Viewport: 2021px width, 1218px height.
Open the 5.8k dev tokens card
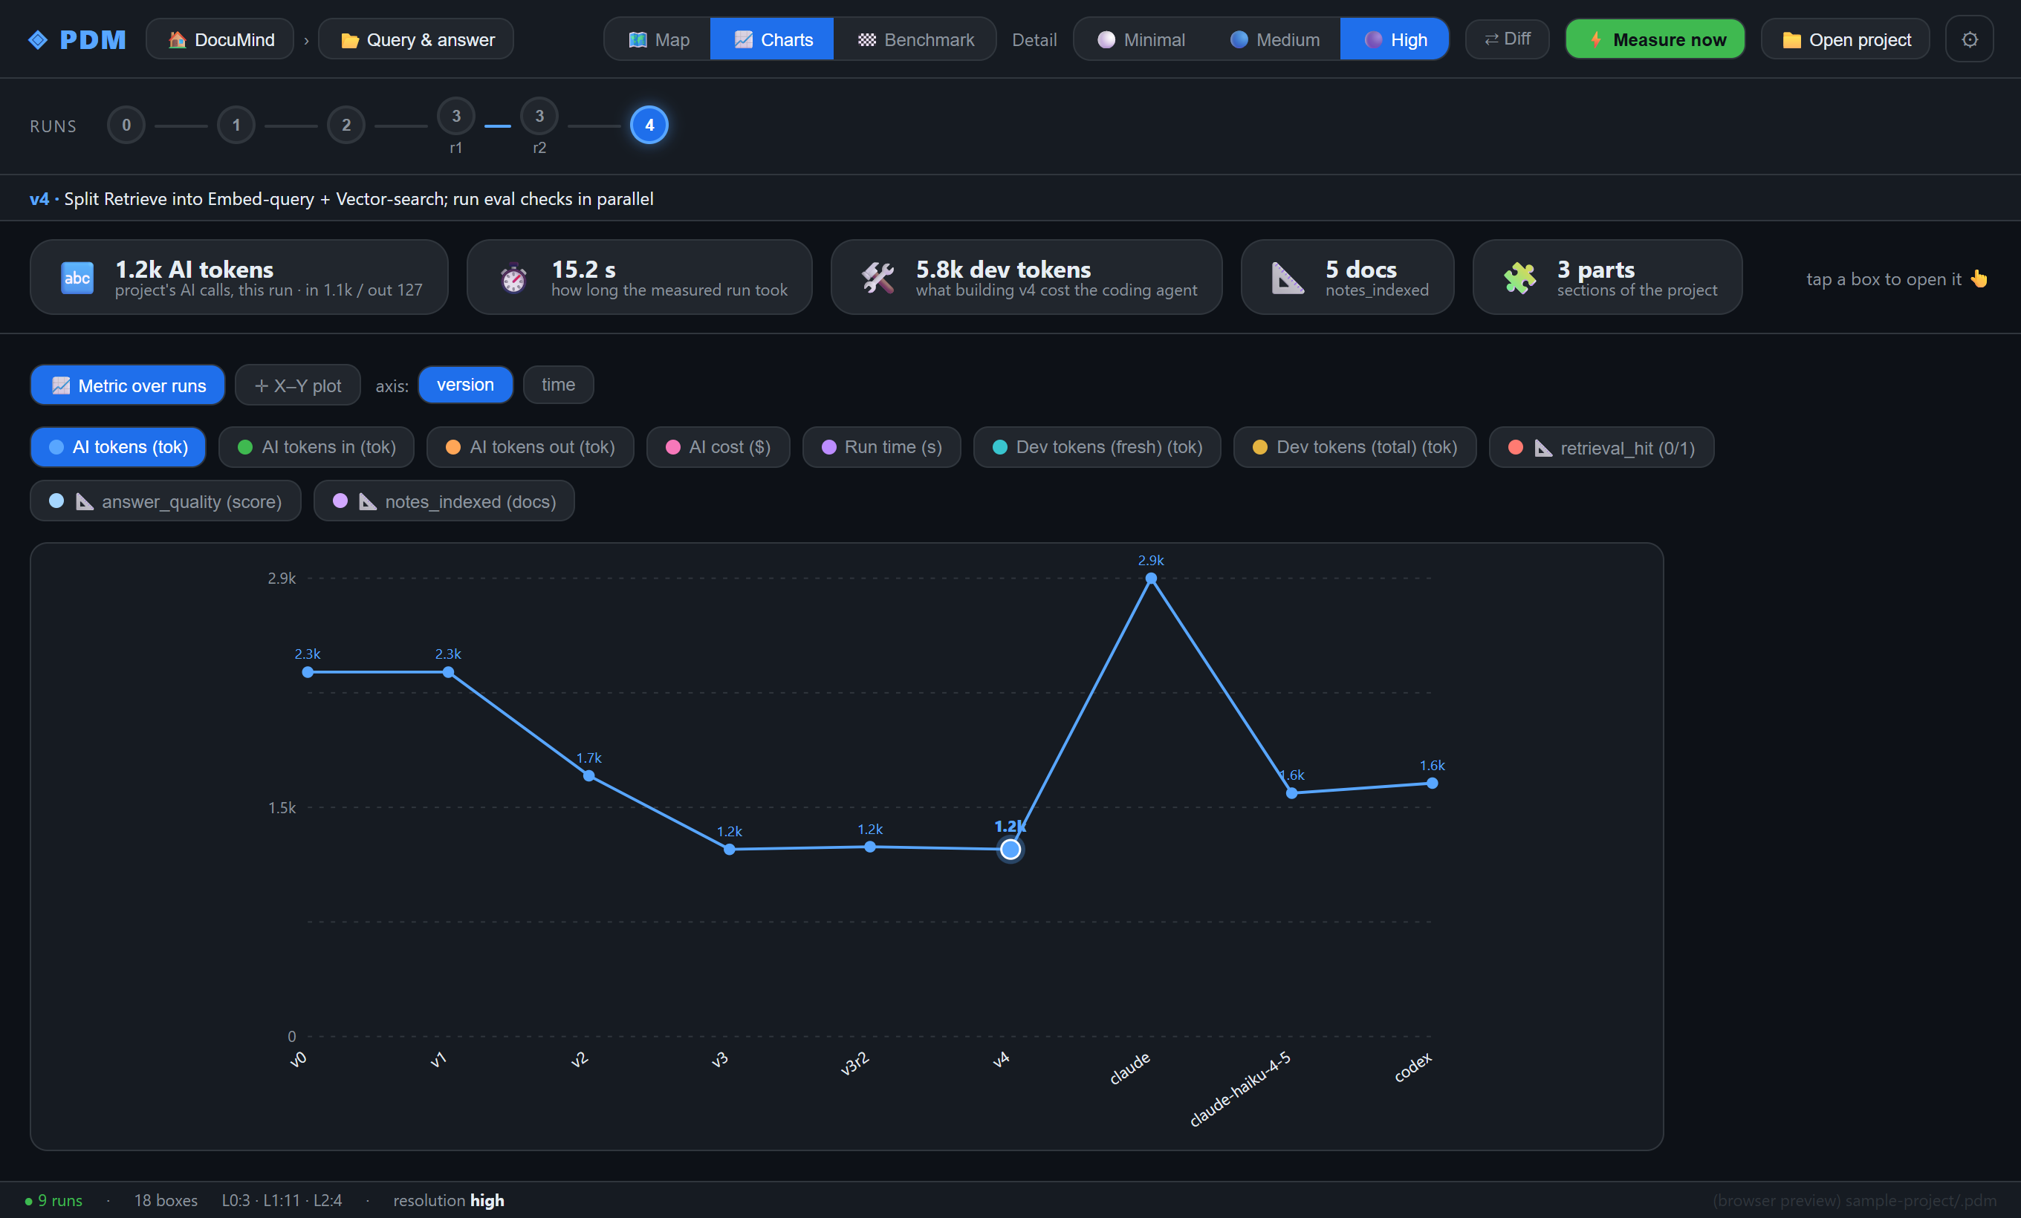point(1026,277)
